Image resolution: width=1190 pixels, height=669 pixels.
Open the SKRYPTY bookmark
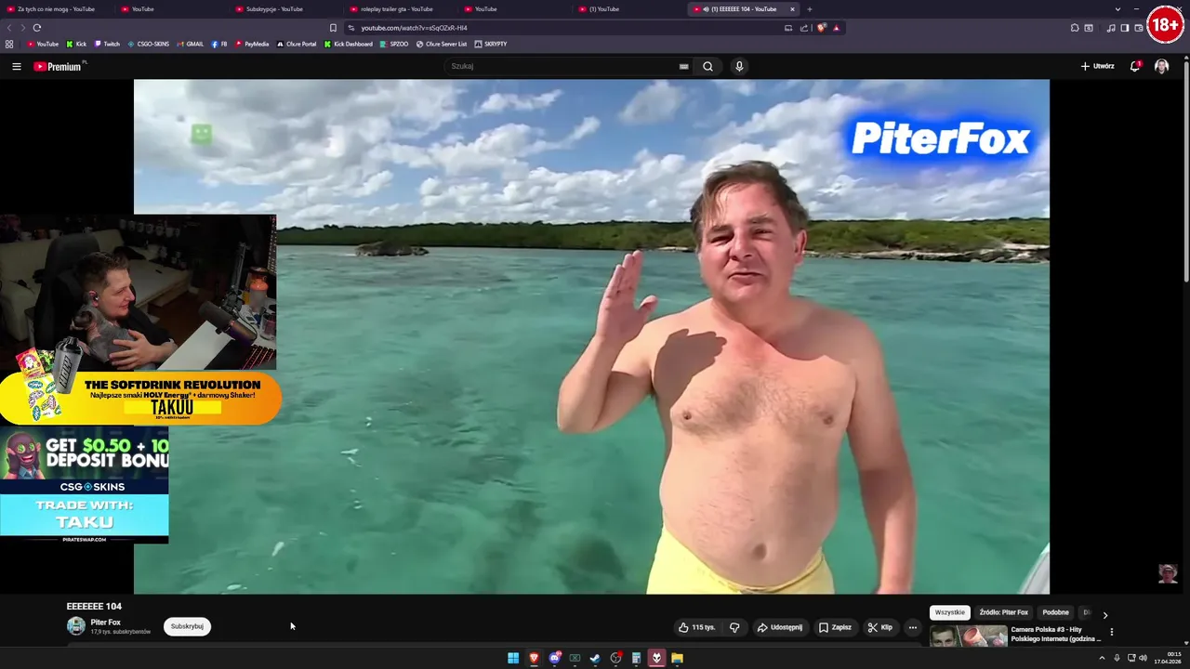pos(490,44)
